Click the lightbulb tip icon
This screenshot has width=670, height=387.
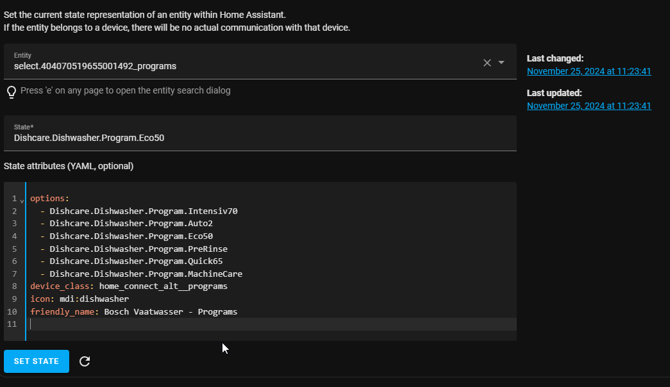(11, 92)
